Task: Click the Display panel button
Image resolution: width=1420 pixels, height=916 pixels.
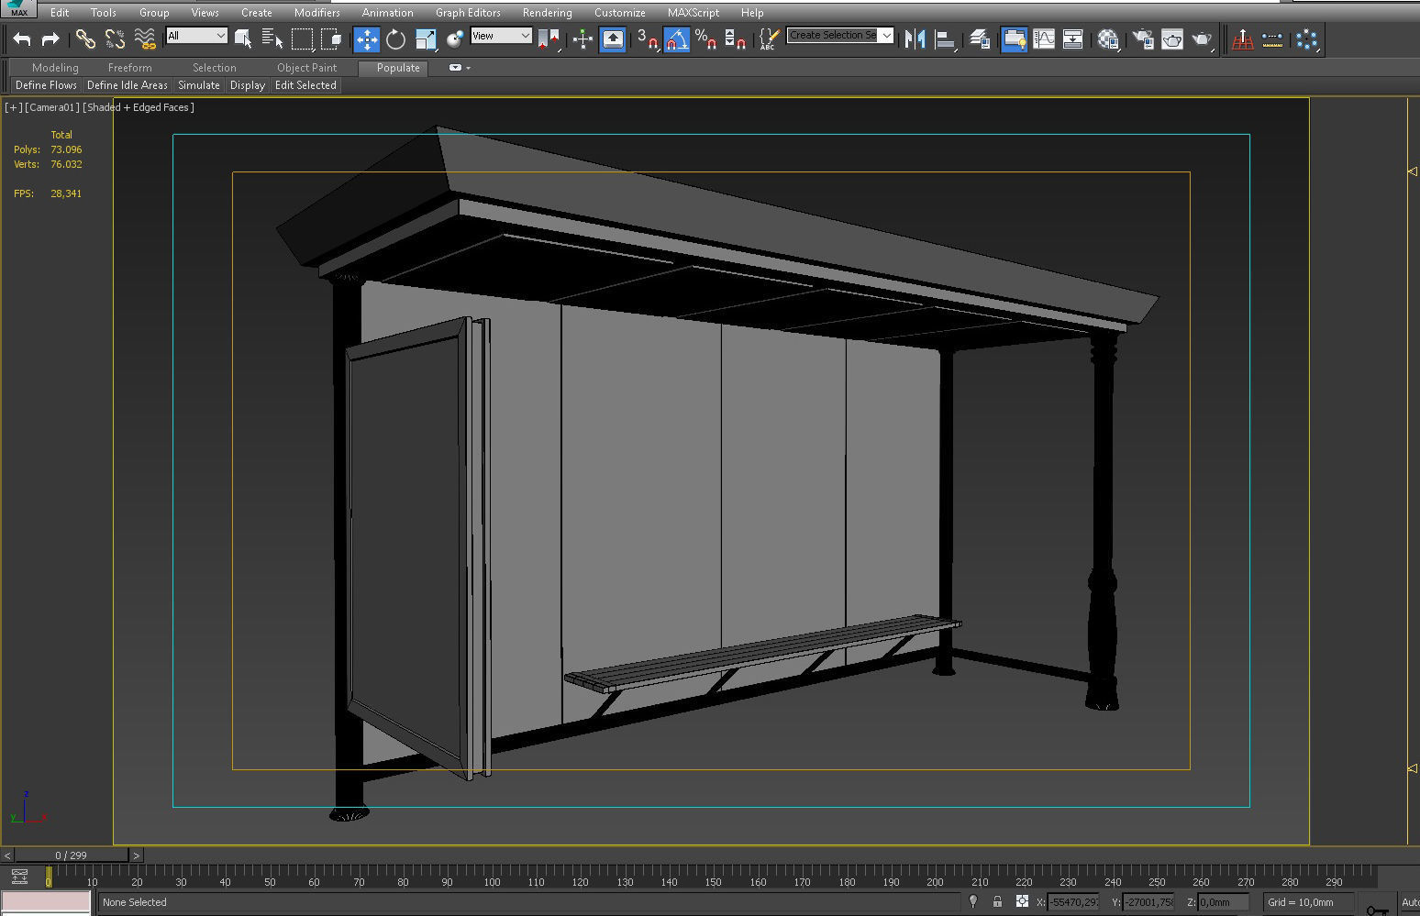Action: [248, 85]
